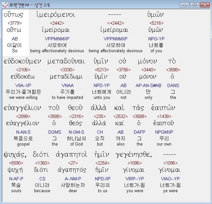Click Strong's number <+2442>
Screen dimensions: 212x204
click(x=116, y=23)
